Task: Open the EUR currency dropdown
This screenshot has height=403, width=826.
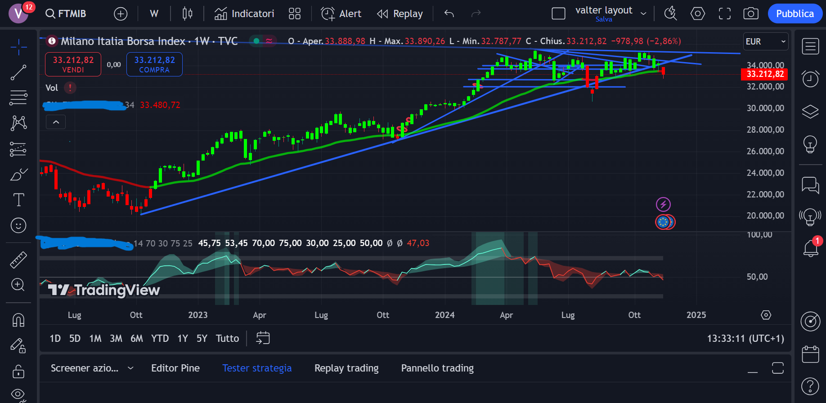Action: coord(766,41)
